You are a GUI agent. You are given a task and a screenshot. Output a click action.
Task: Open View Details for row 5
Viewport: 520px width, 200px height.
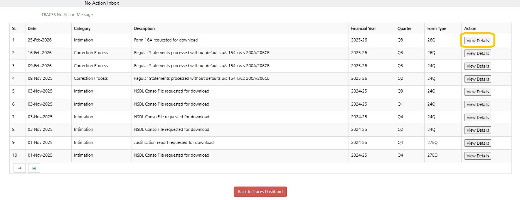pos(478,92)
